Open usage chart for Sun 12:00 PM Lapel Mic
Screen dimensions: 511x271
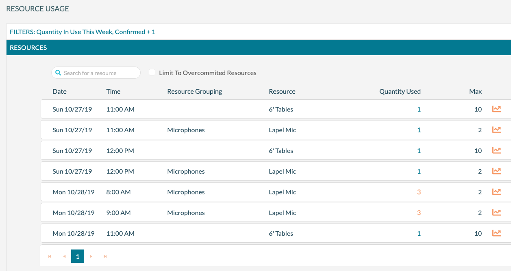(496, 171)
